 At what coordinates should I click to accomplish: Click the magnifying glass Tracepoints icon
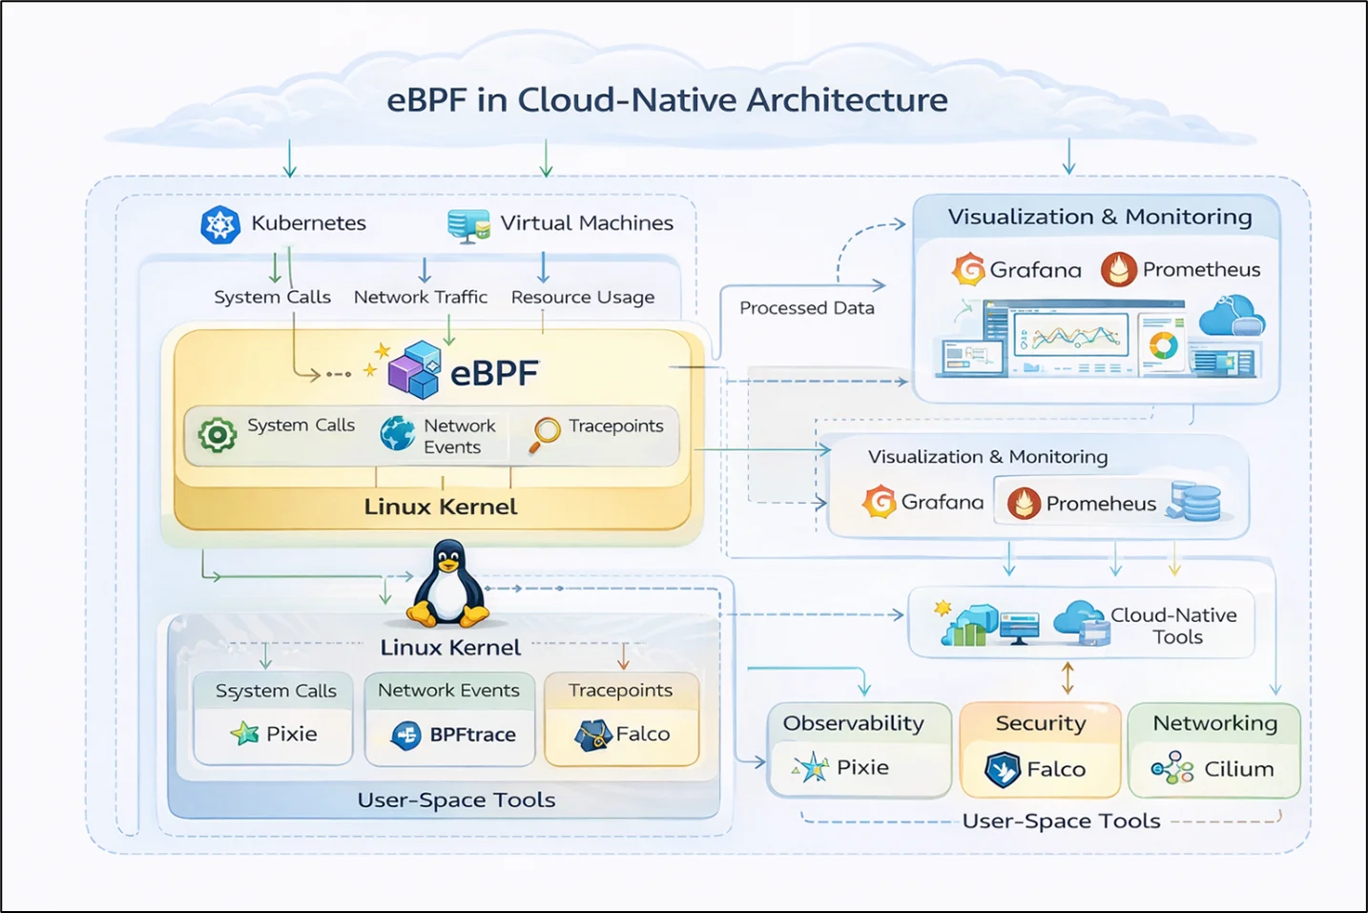546,434
